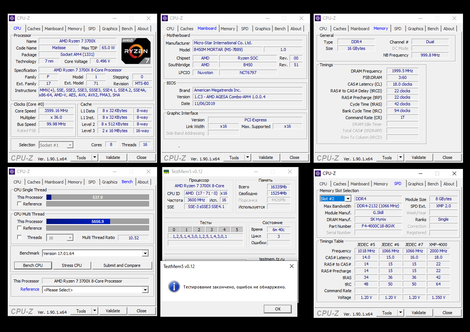The height and width of the screenshot is (332, 470).
Task: Open the SPD tab in the Memory window
Action: [x=398, y=29]
